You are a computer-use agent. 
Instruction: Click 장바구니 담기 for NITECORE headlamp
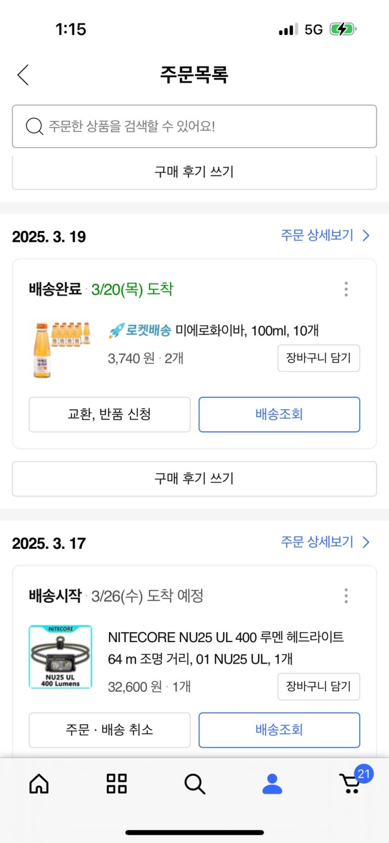(318, 686)
